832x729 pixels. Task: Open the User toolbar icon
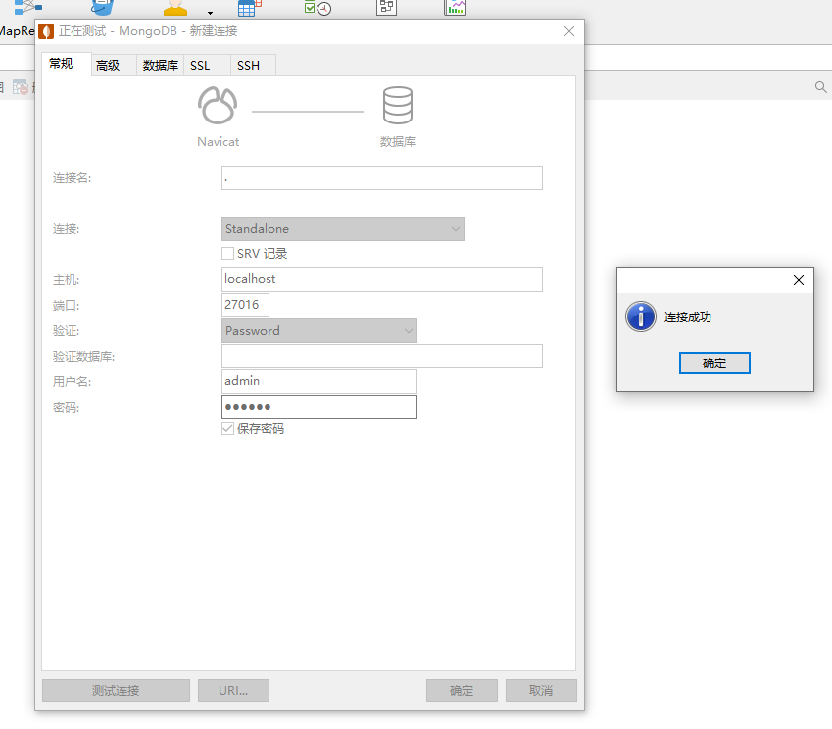pyautogui.click(x=175, y=8)
